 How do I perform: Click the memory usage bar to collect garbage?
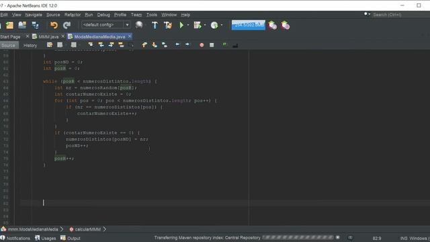pos(249,25)
